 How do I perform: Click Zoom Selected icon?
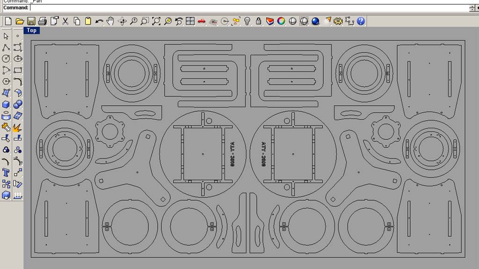[168, 21]
